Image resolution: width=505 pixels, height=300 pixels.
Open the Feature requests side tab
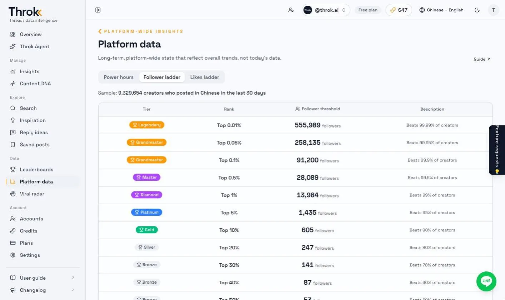(497, 150)
